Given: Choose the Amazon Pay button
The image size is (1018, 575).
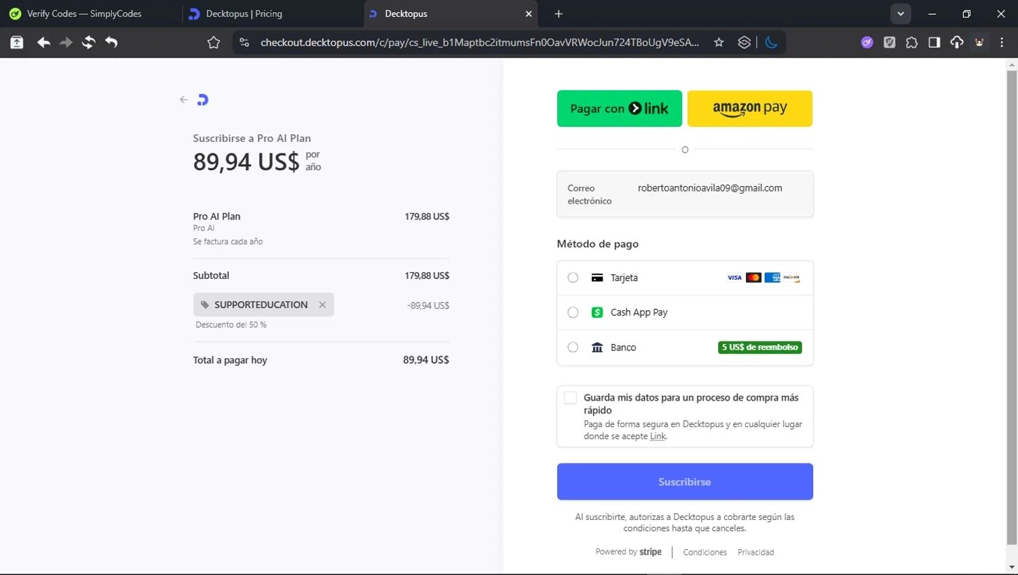Looking at the screenshot, I should (x=750, y=109).
